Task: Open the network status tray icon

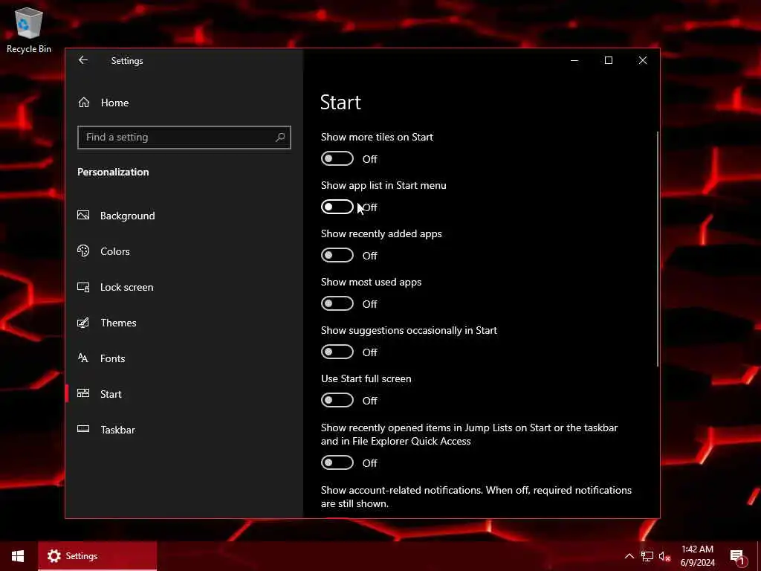Action: [647, 556]
